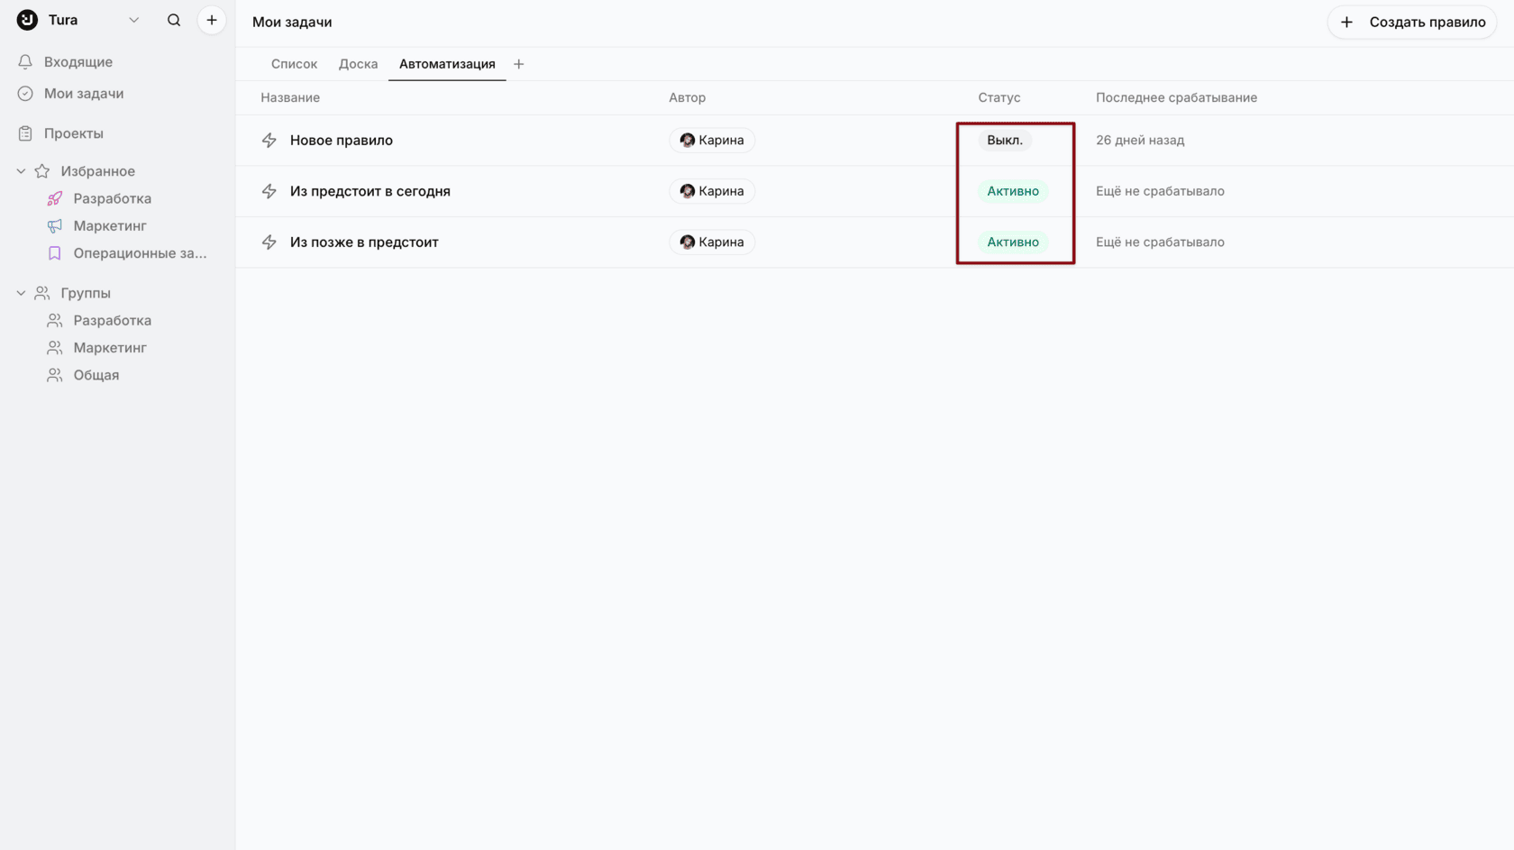The width and height of the screenshot is (1514, 850).
Task: Click author Карина in Из предстоит в сегодня row
Action: click(712, 191)
